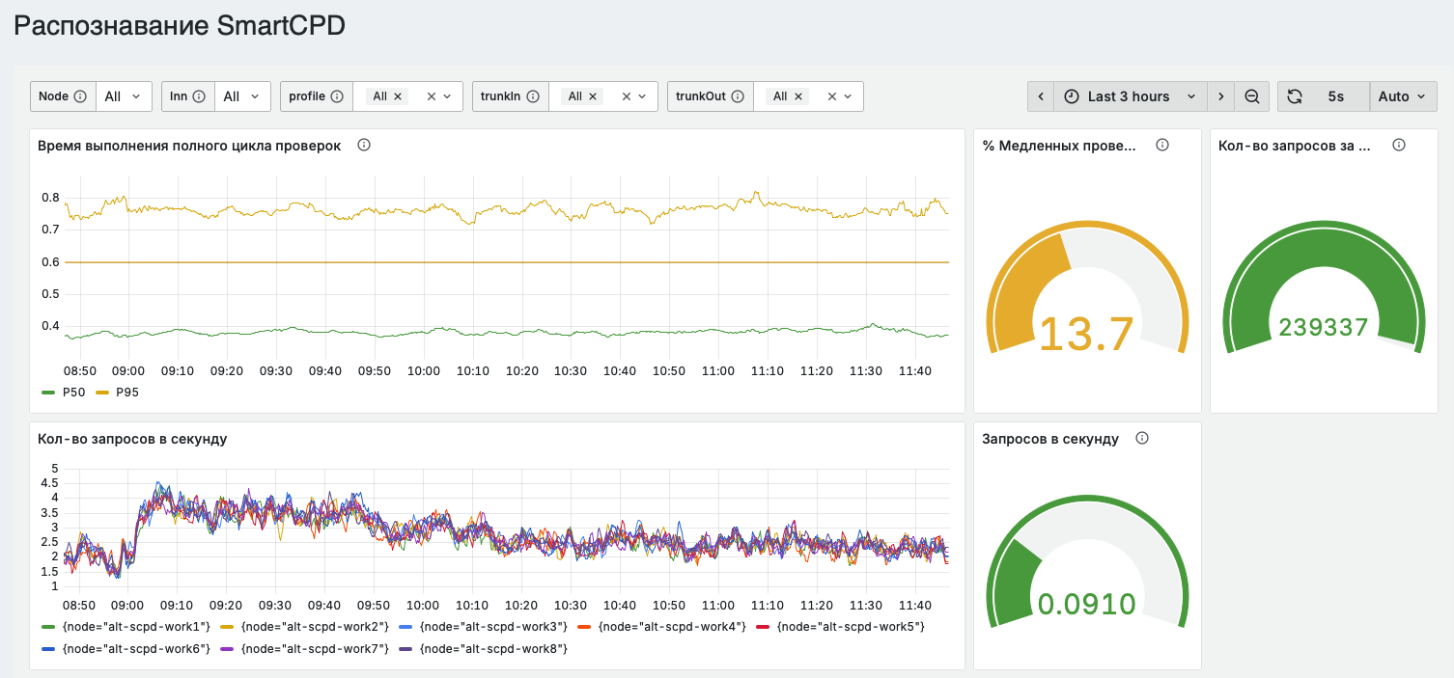Open the 'Last 3 hours' time picker
This screenshot has width=1454, height=678.
[1131, 96]
